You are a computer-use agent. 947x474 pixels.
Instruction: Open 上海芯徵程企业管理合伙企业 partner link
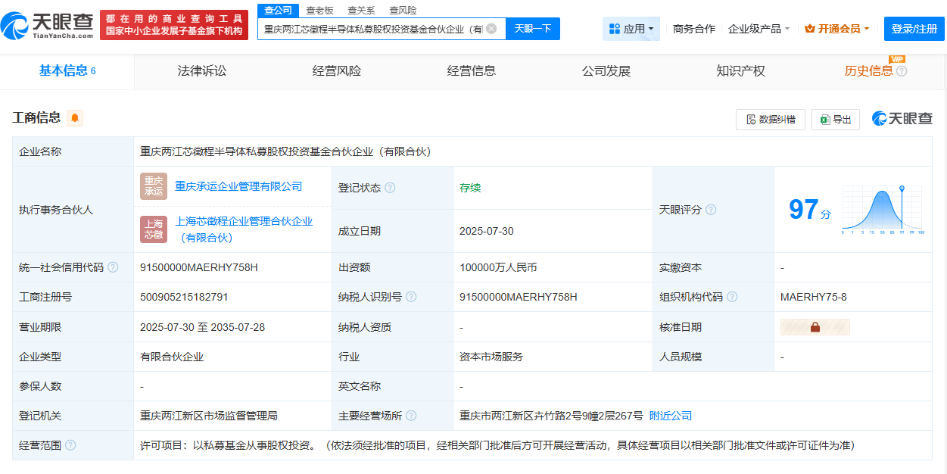[244, 229]
